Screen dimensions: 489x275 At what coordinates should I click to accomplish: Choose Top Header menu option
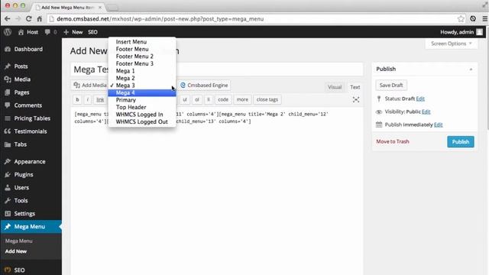pyautogui.click(x=142, y=107)
